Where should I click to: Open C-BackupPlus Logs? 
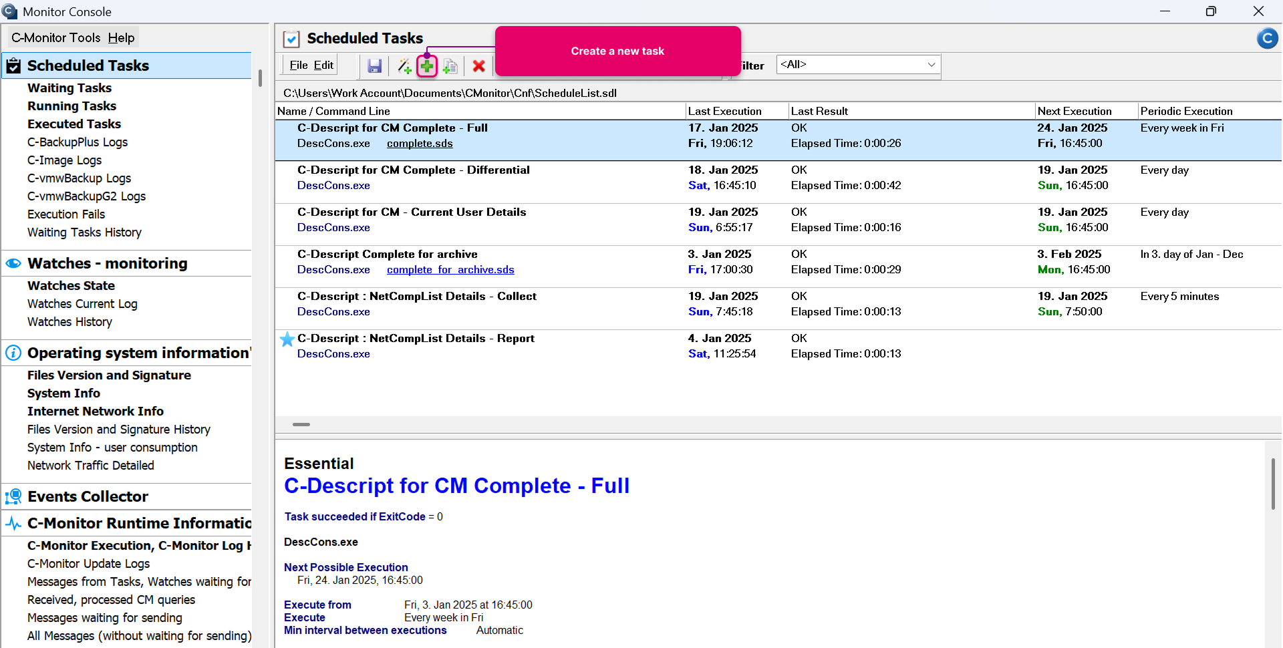click(x=78, y=142)
